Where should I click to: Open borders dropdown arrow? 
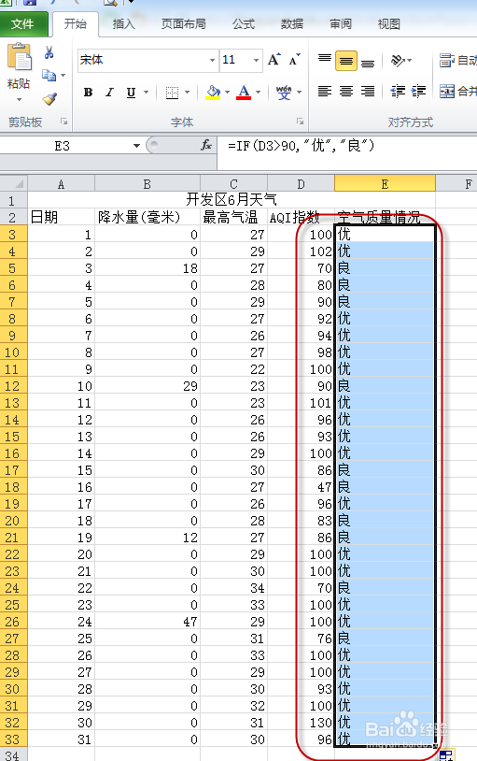pyautogui.click(x=187, y=93)
